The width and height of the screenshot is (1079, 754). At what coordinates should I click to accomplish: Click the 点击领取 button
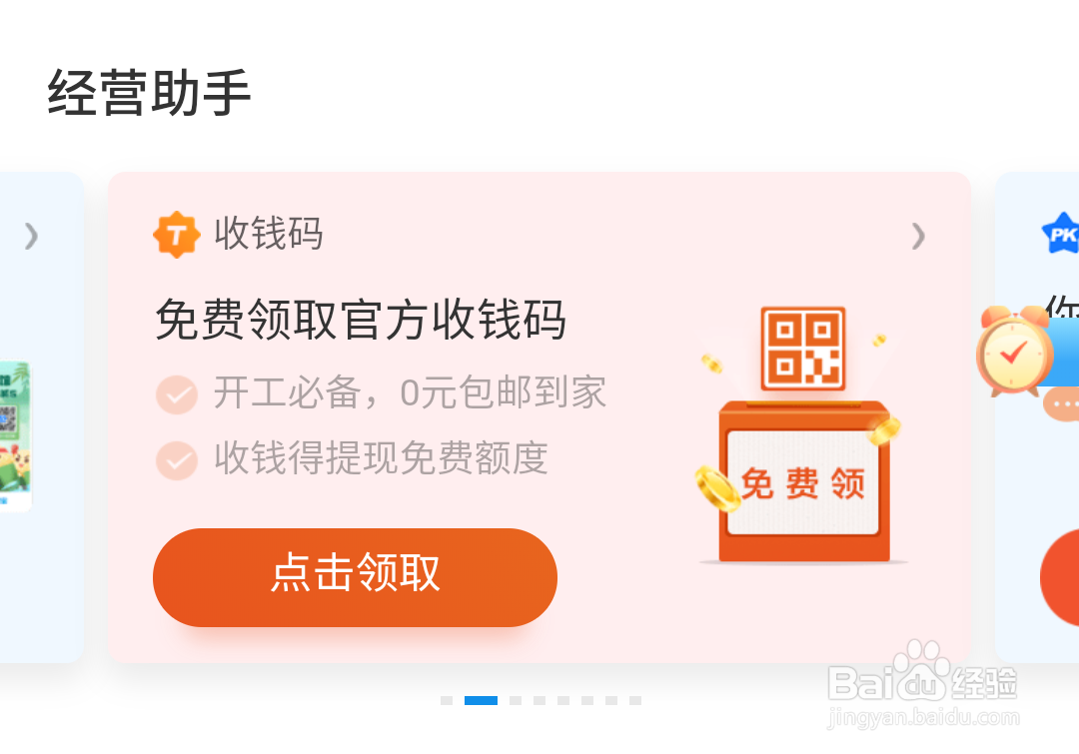point(355,577)
